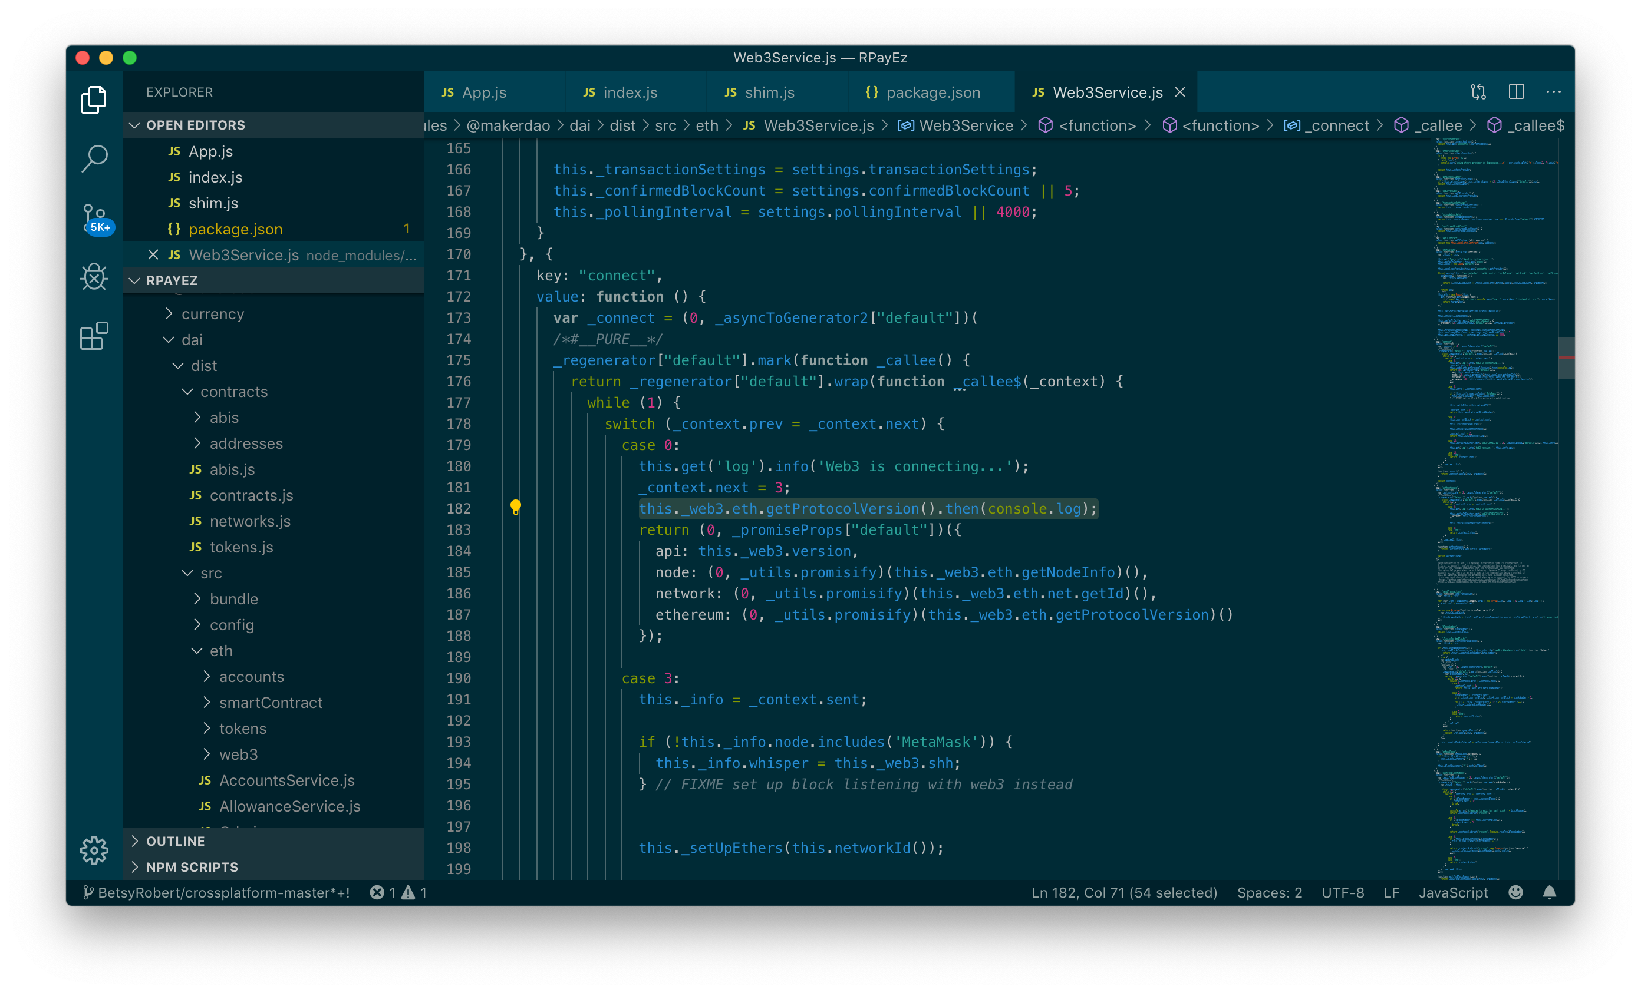The image size is (1641, 993).
Task: Close the Web3Service.js tab
Action: pos(1180,92)
